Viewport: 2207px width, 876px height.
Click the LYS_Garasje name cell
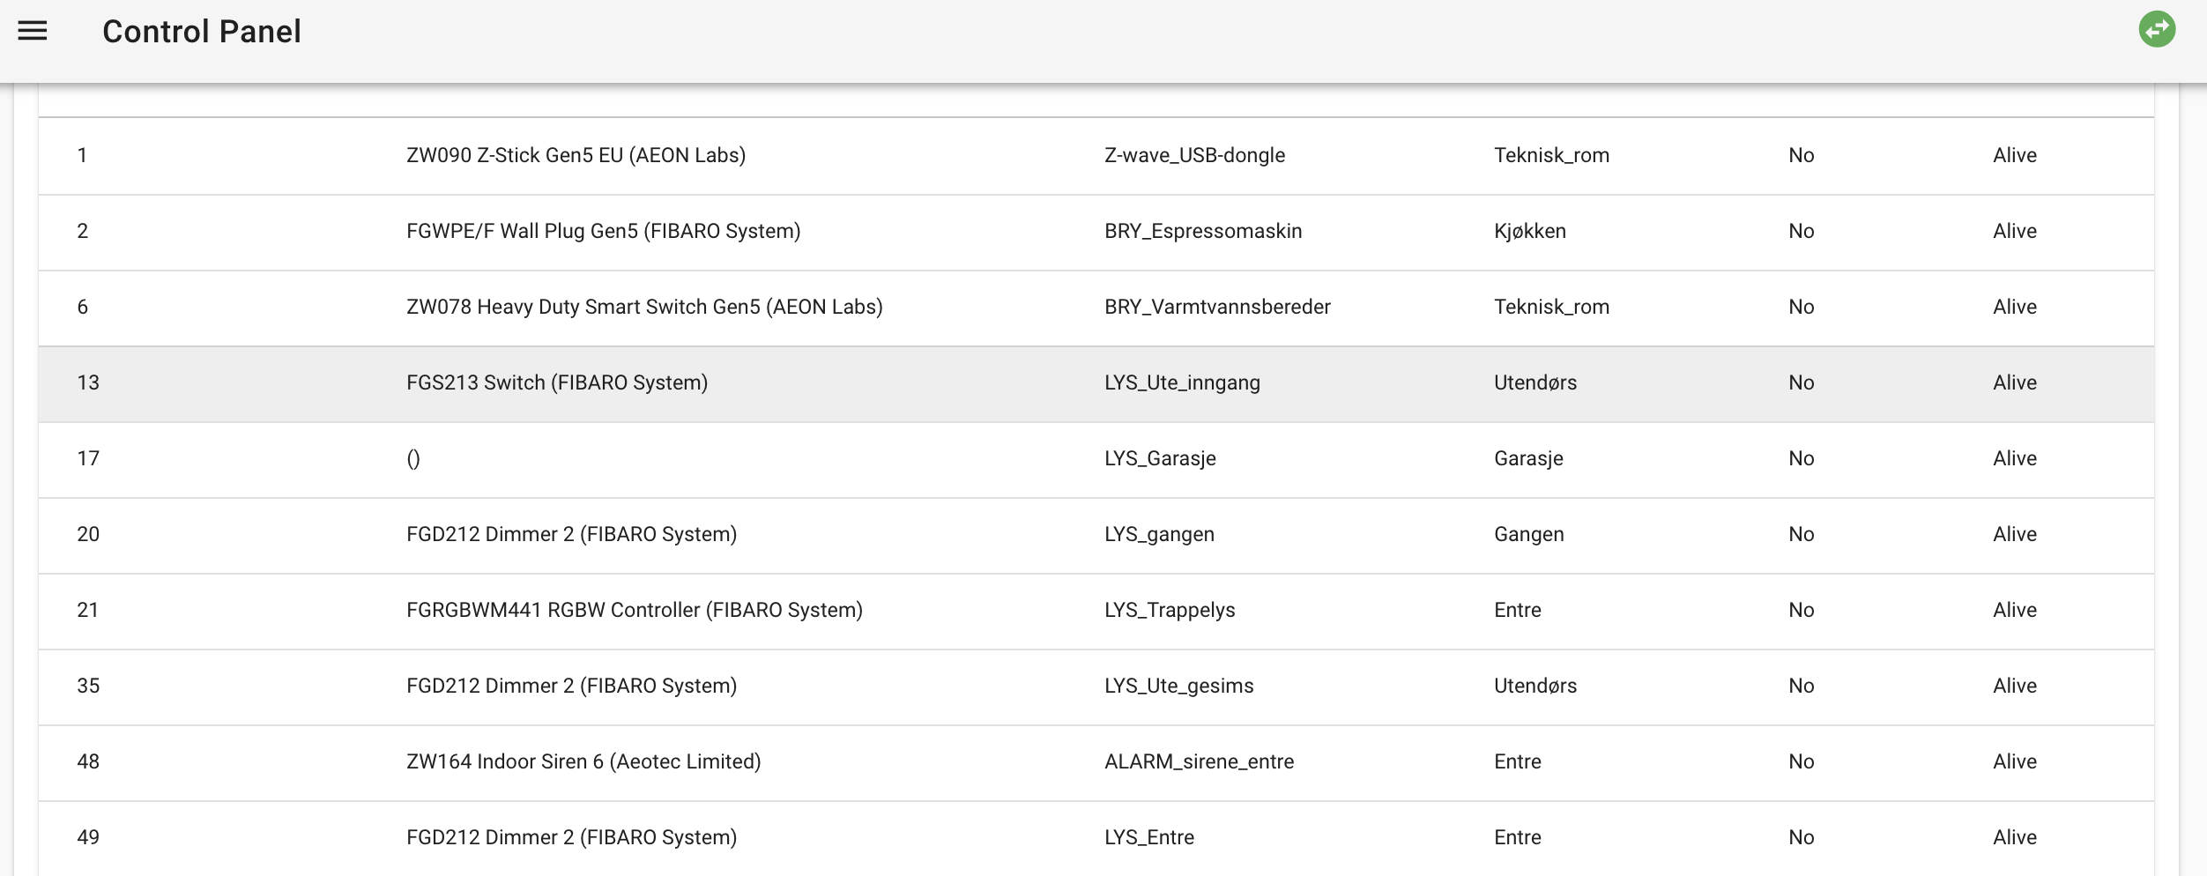[1160, 459]
